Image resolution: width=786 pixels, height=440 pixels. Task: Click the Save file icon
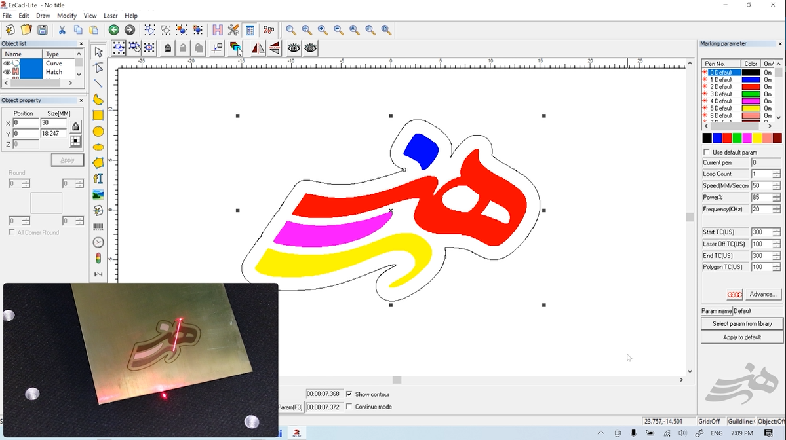pos(43,30)
